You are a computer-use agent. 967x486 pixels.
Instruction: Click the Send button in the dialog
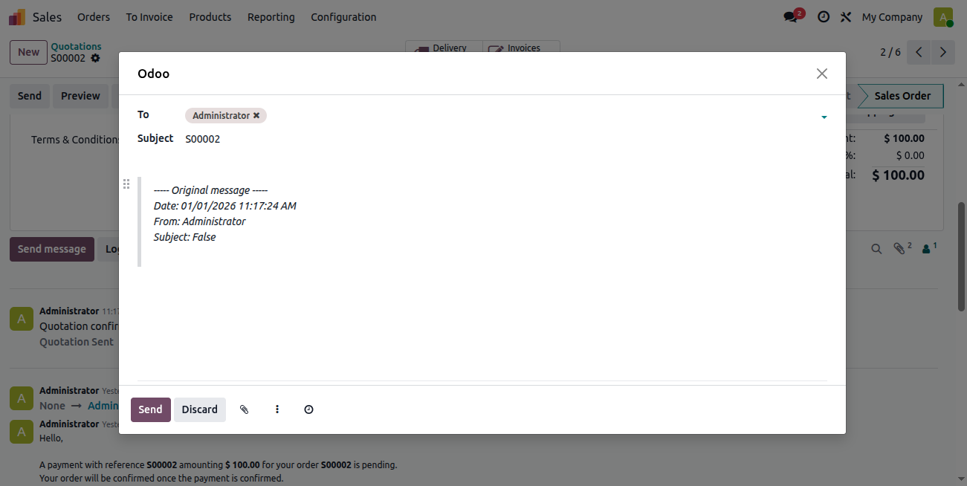(150, 409)
